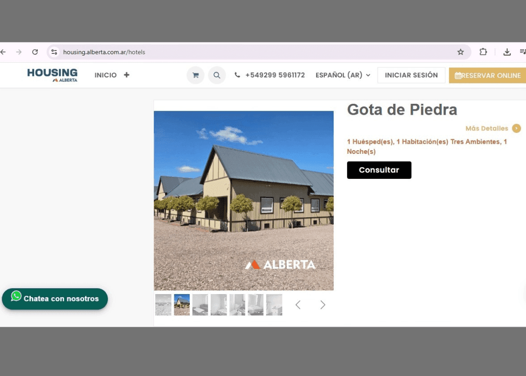
Task: Go forward with browser arrow
Action: tap(19, 52)
